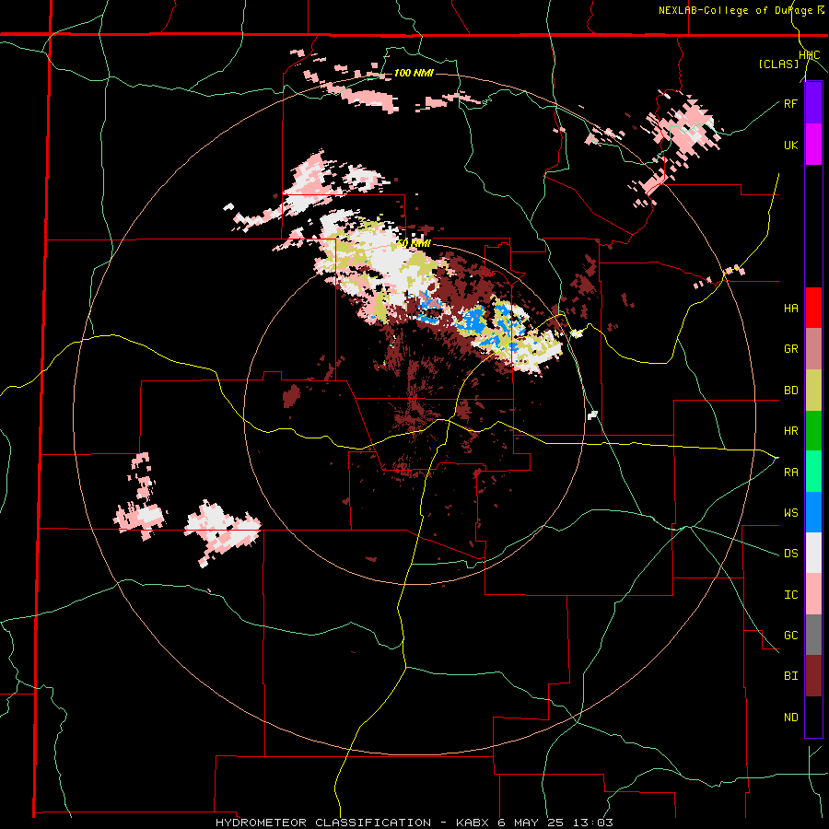Click the "BD" legend label
This screenshot has width=829, height=829.
pyautogui.click(x=790, y=391)
